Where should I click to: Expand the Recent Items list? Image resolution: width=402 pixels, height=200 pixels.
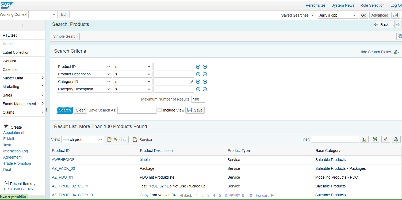(34, 184)
